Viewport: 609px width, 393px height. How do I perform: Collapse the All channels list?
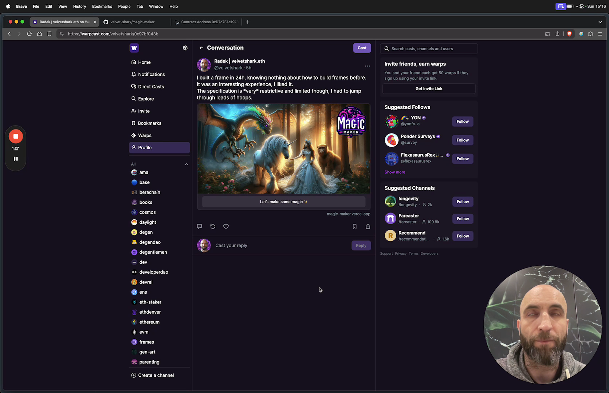coord(186,164)
